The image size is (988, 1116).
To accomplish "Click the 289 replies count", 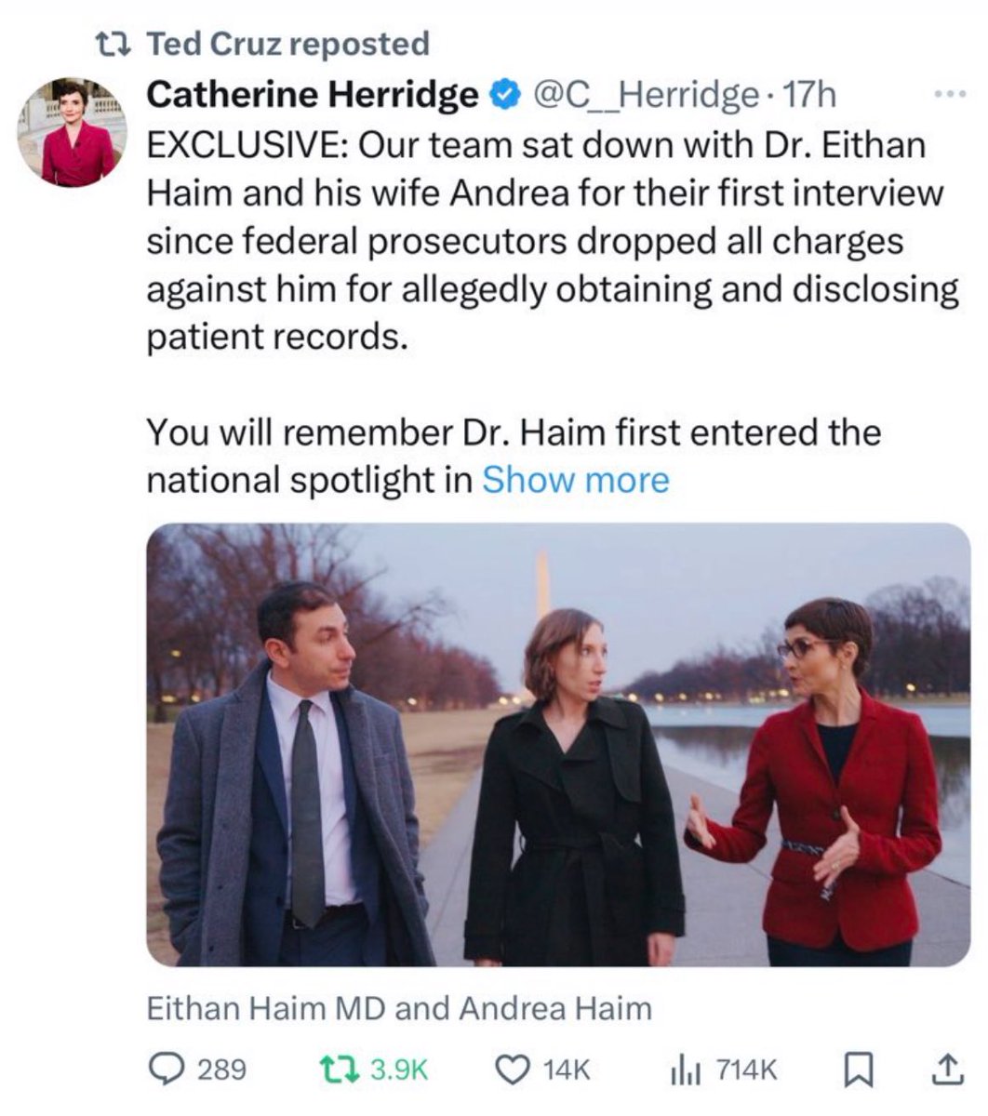I will tap(221, 1069).
